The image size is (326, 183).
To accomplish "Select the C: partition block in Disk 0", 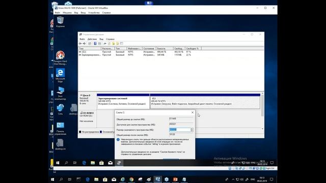I will pos(205,101).
